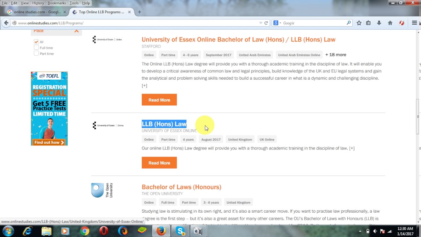
Task: Open URL history dropdown arrow in address bar
Action: coord(261,23)
